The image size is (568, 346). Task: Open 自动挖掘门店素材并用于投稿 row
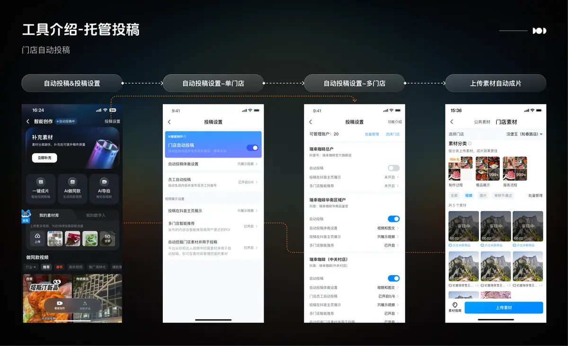coord(213,248)
